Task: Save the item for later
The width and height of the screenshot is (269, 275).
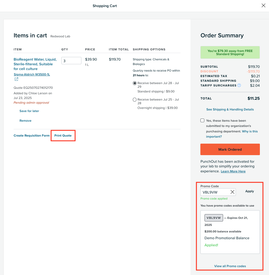Action: 29,111
